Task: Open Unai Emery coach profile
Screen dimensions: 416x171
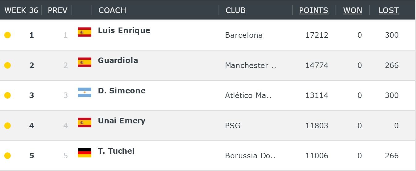Action: 122,121
